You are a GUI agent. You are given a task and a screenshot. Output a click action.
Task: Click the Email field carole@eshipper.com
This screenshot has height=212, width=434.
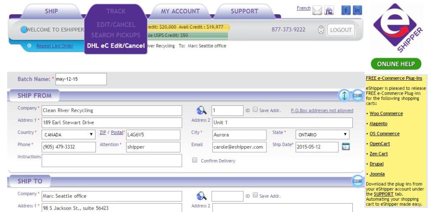click(239, 147)
